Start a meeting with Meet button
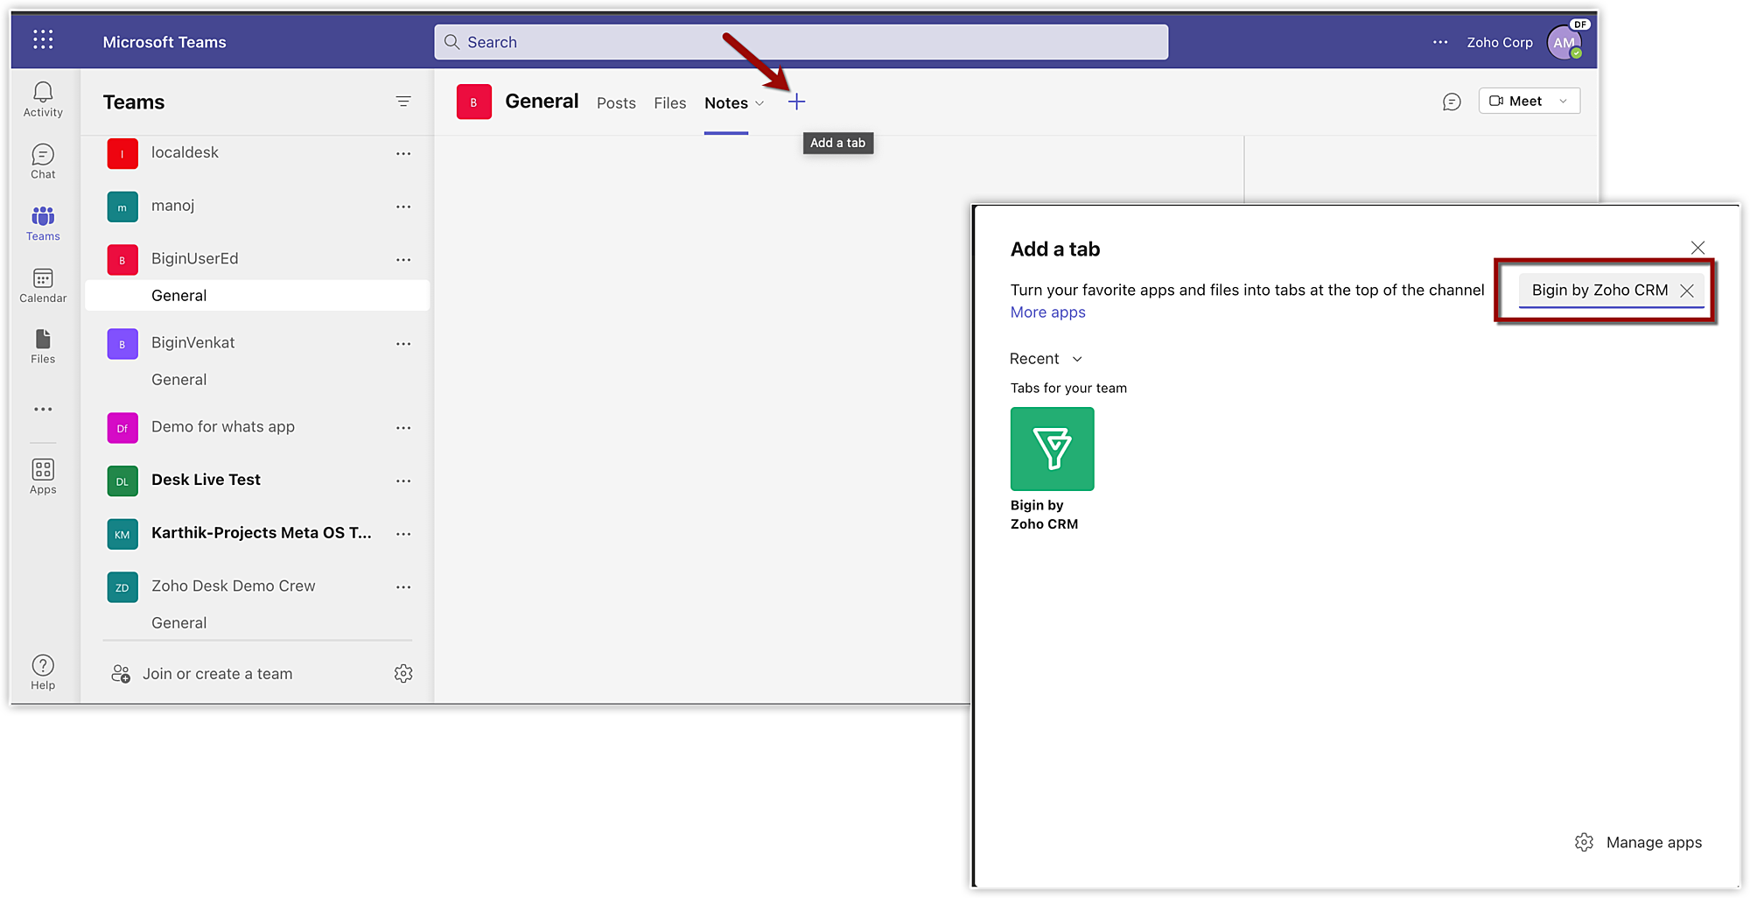The width and height of the screenshot is (1750, 898). 1515,102
